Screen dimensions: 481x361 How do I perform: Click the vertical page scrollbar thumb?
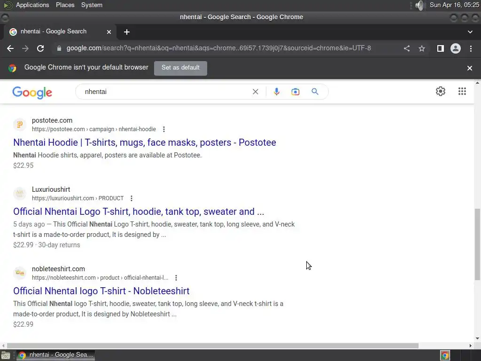pos(477,244)
